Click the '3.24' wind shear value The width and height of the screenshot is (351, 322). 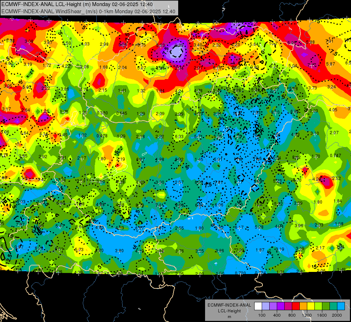[331, 87]
